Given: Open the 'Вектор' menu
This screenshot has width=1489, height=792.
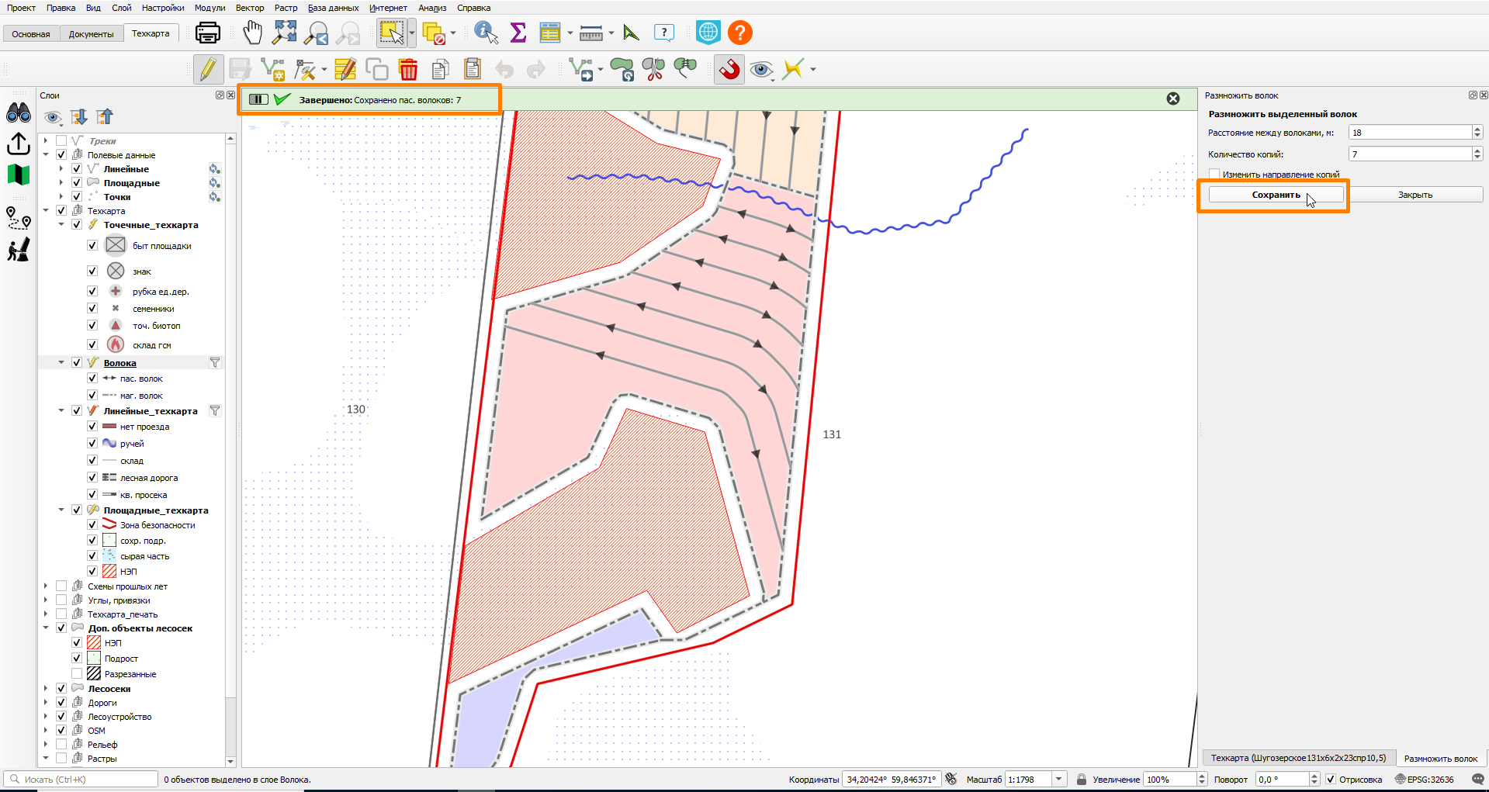Looking at the screenshot, I should pos(250,8).
